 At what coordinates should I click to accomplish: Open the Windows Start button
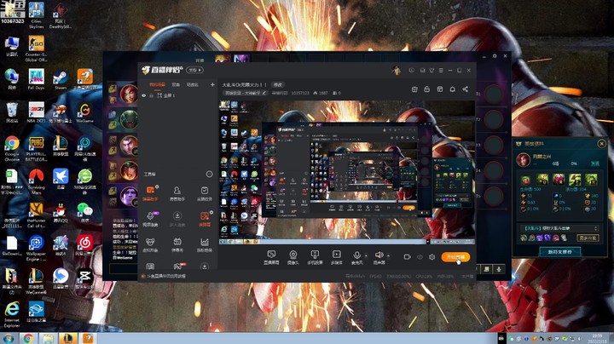coord(8,338)
